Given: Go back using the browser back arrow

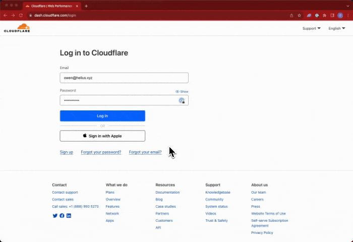Looking at the screenshot, I should click(6, 15).
